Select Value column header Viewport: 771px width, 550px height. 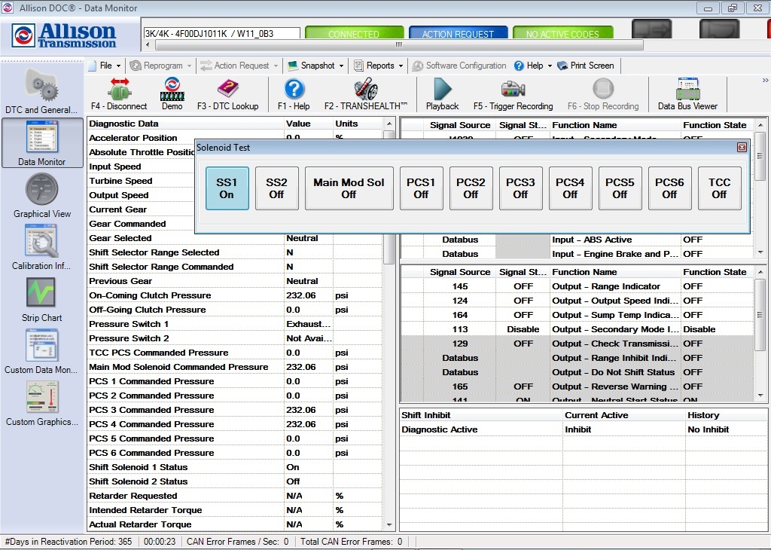pyautogui.click(x=308, y=124)
